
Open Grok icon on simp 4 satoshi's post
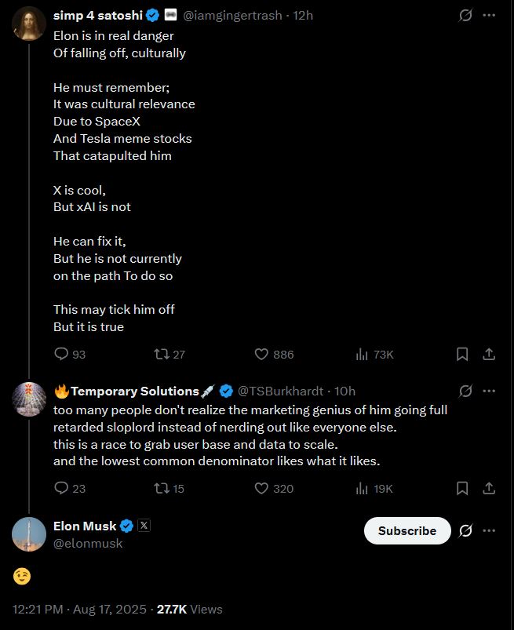click(465, 15)
